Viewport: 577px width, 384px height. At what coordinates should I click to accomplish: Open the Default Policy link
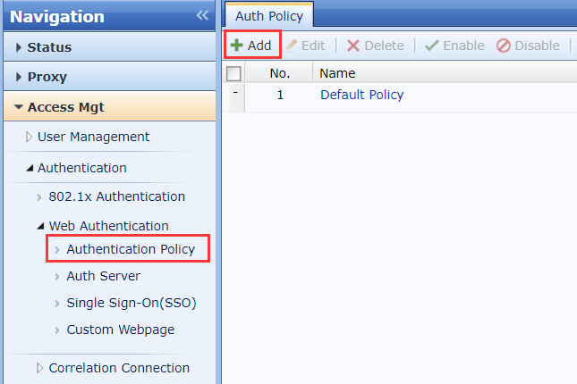[x=361, y=95]
